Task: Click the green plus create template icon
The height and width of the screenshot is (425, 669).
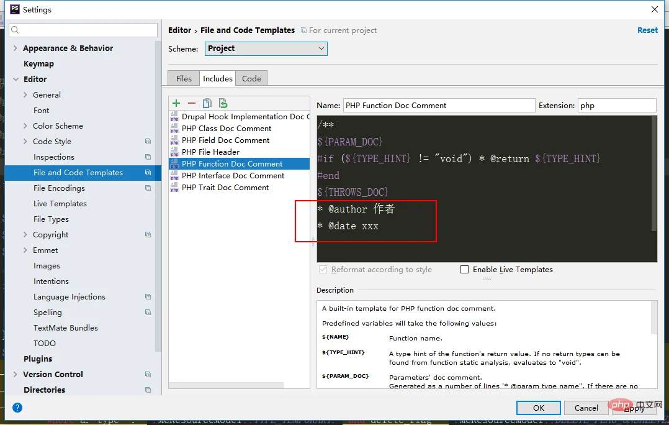Action: pyautogui.click(x=176, y=103)
